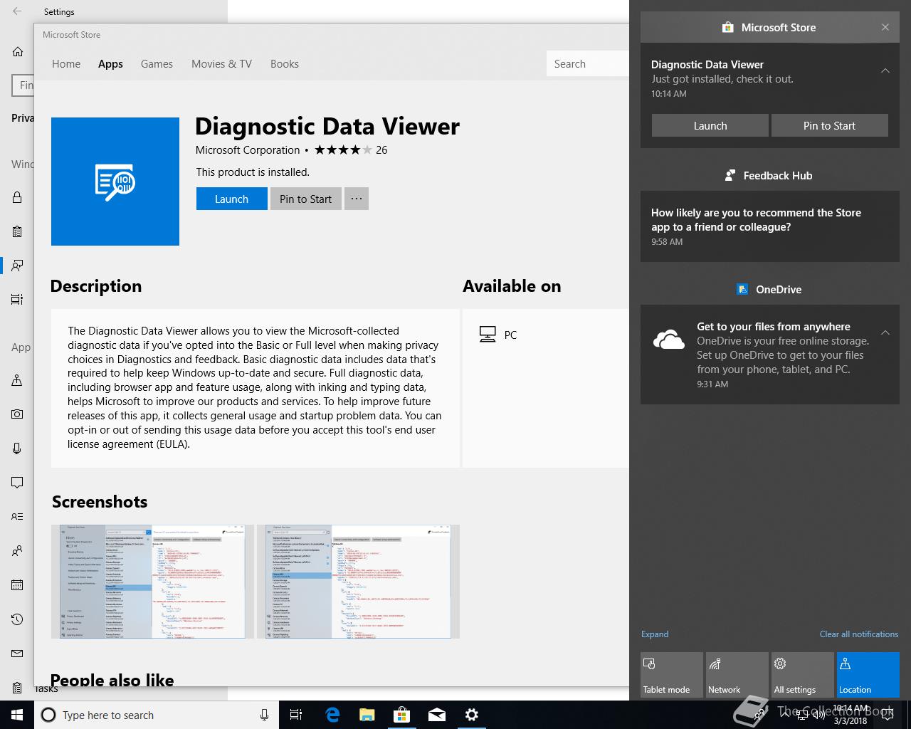Select the highlighted feedback icon in Settings sidebar
Screen dimensions: 911x729
point(17,266)
